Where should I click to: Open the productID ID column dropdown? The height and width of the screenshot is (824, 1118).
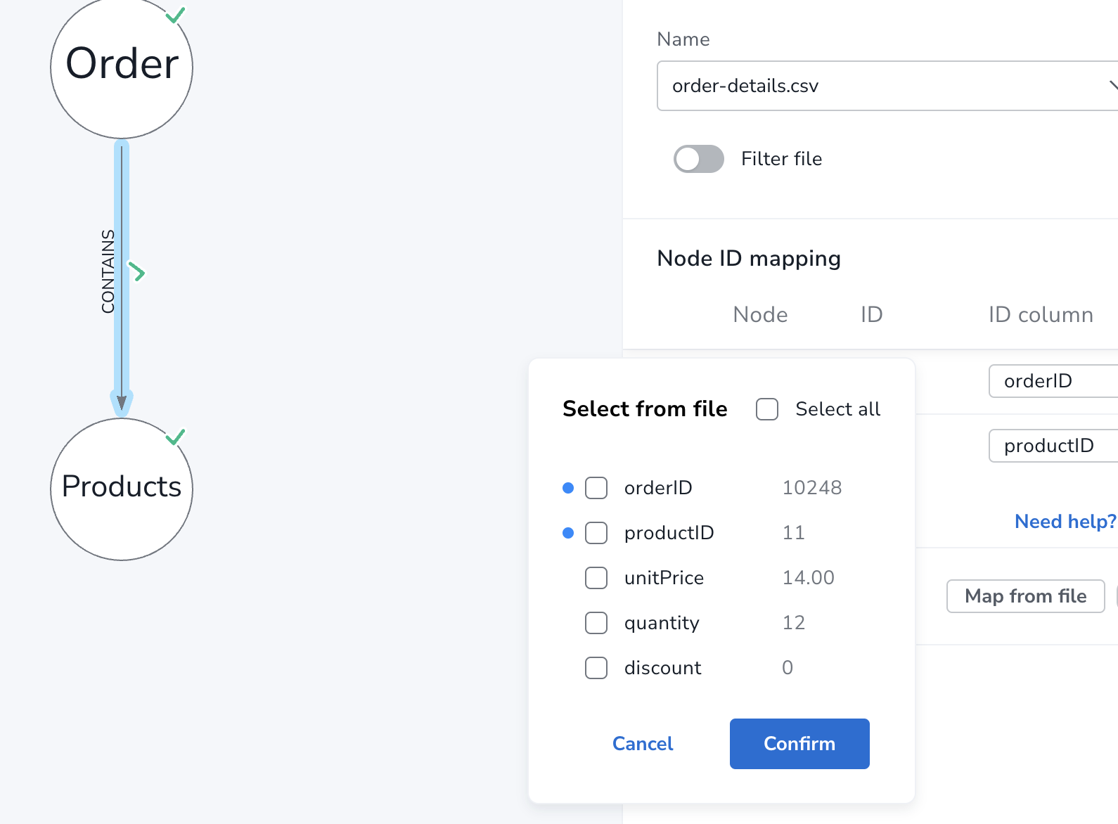[1053, 446]
